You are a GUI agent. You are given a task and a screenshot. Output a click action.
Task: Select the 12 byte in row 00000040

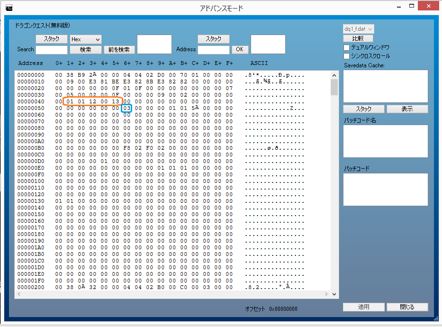point(93,101)
